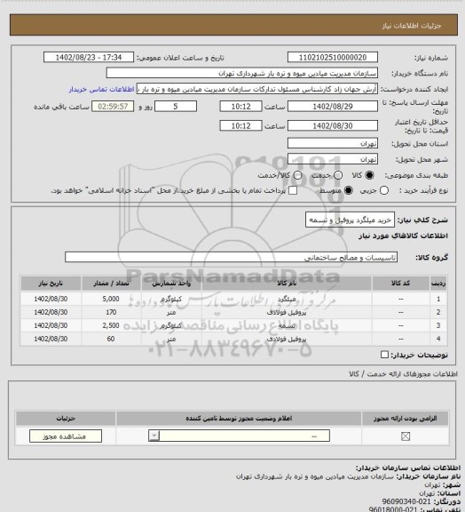Image resolution: width=465 pixels, height=512 pixels.
Task: Click the announcement date field 1402/08/23
Action: click(x=89, y=58)
